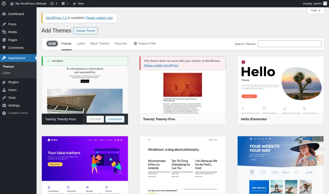Viewport: 329px width, 194px height.
Task: Open the Twenty Twenty-Five theme preview
Action: (183, 92)
